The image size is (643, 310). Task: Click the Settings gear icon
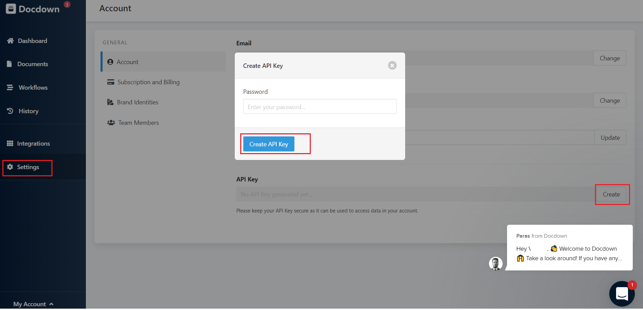(x=10, y=167)
